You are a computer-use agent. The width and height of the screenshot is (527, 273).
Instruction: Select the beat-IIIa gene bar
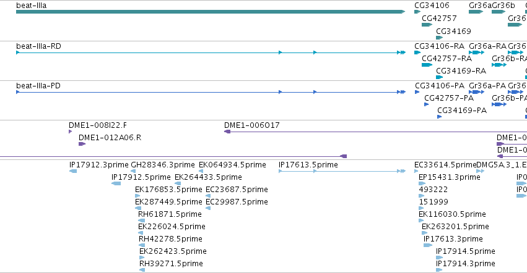[x=211, y=12]
